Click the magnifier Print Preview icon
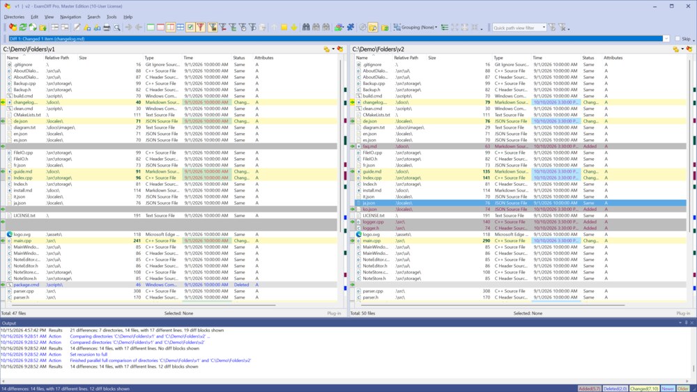This screenshot has width=697, height=392. coord(117,28)
